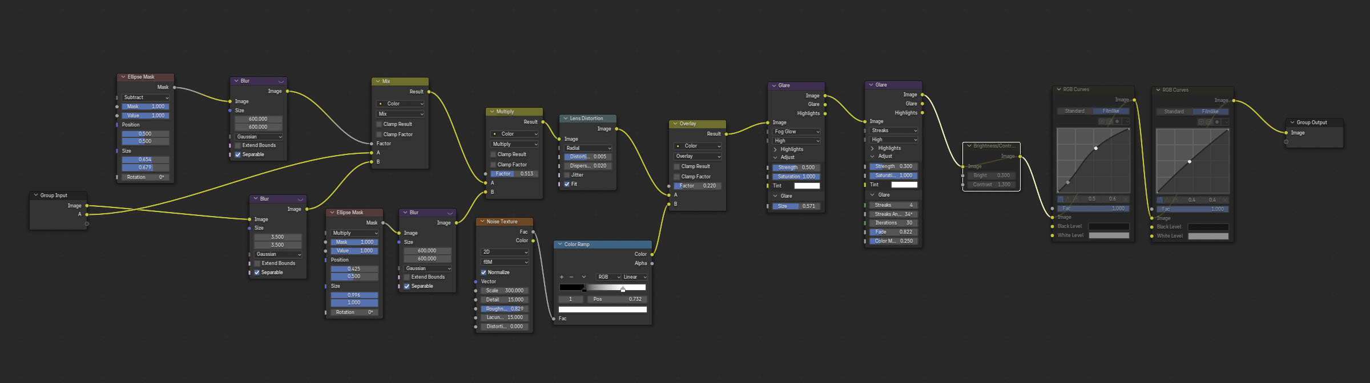Open Tint color swatch in Fog Glow Glare
This screenshot has height=383, width=1370.
click(x=807, y=186)
